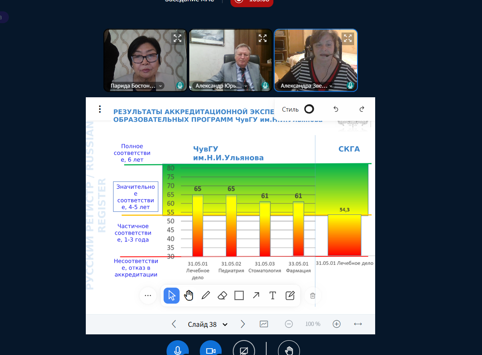Fit slide to width

point(358,324)
